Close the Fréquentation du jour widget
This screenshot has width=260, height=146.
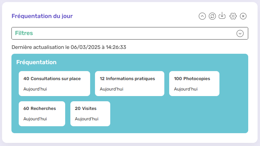pyautogui.click(x=243, y=16)
